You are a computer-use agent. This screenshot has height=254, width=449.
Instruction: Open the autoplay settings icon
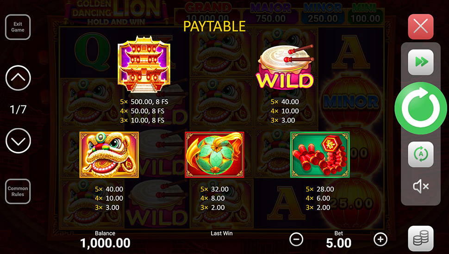(421, 155)
